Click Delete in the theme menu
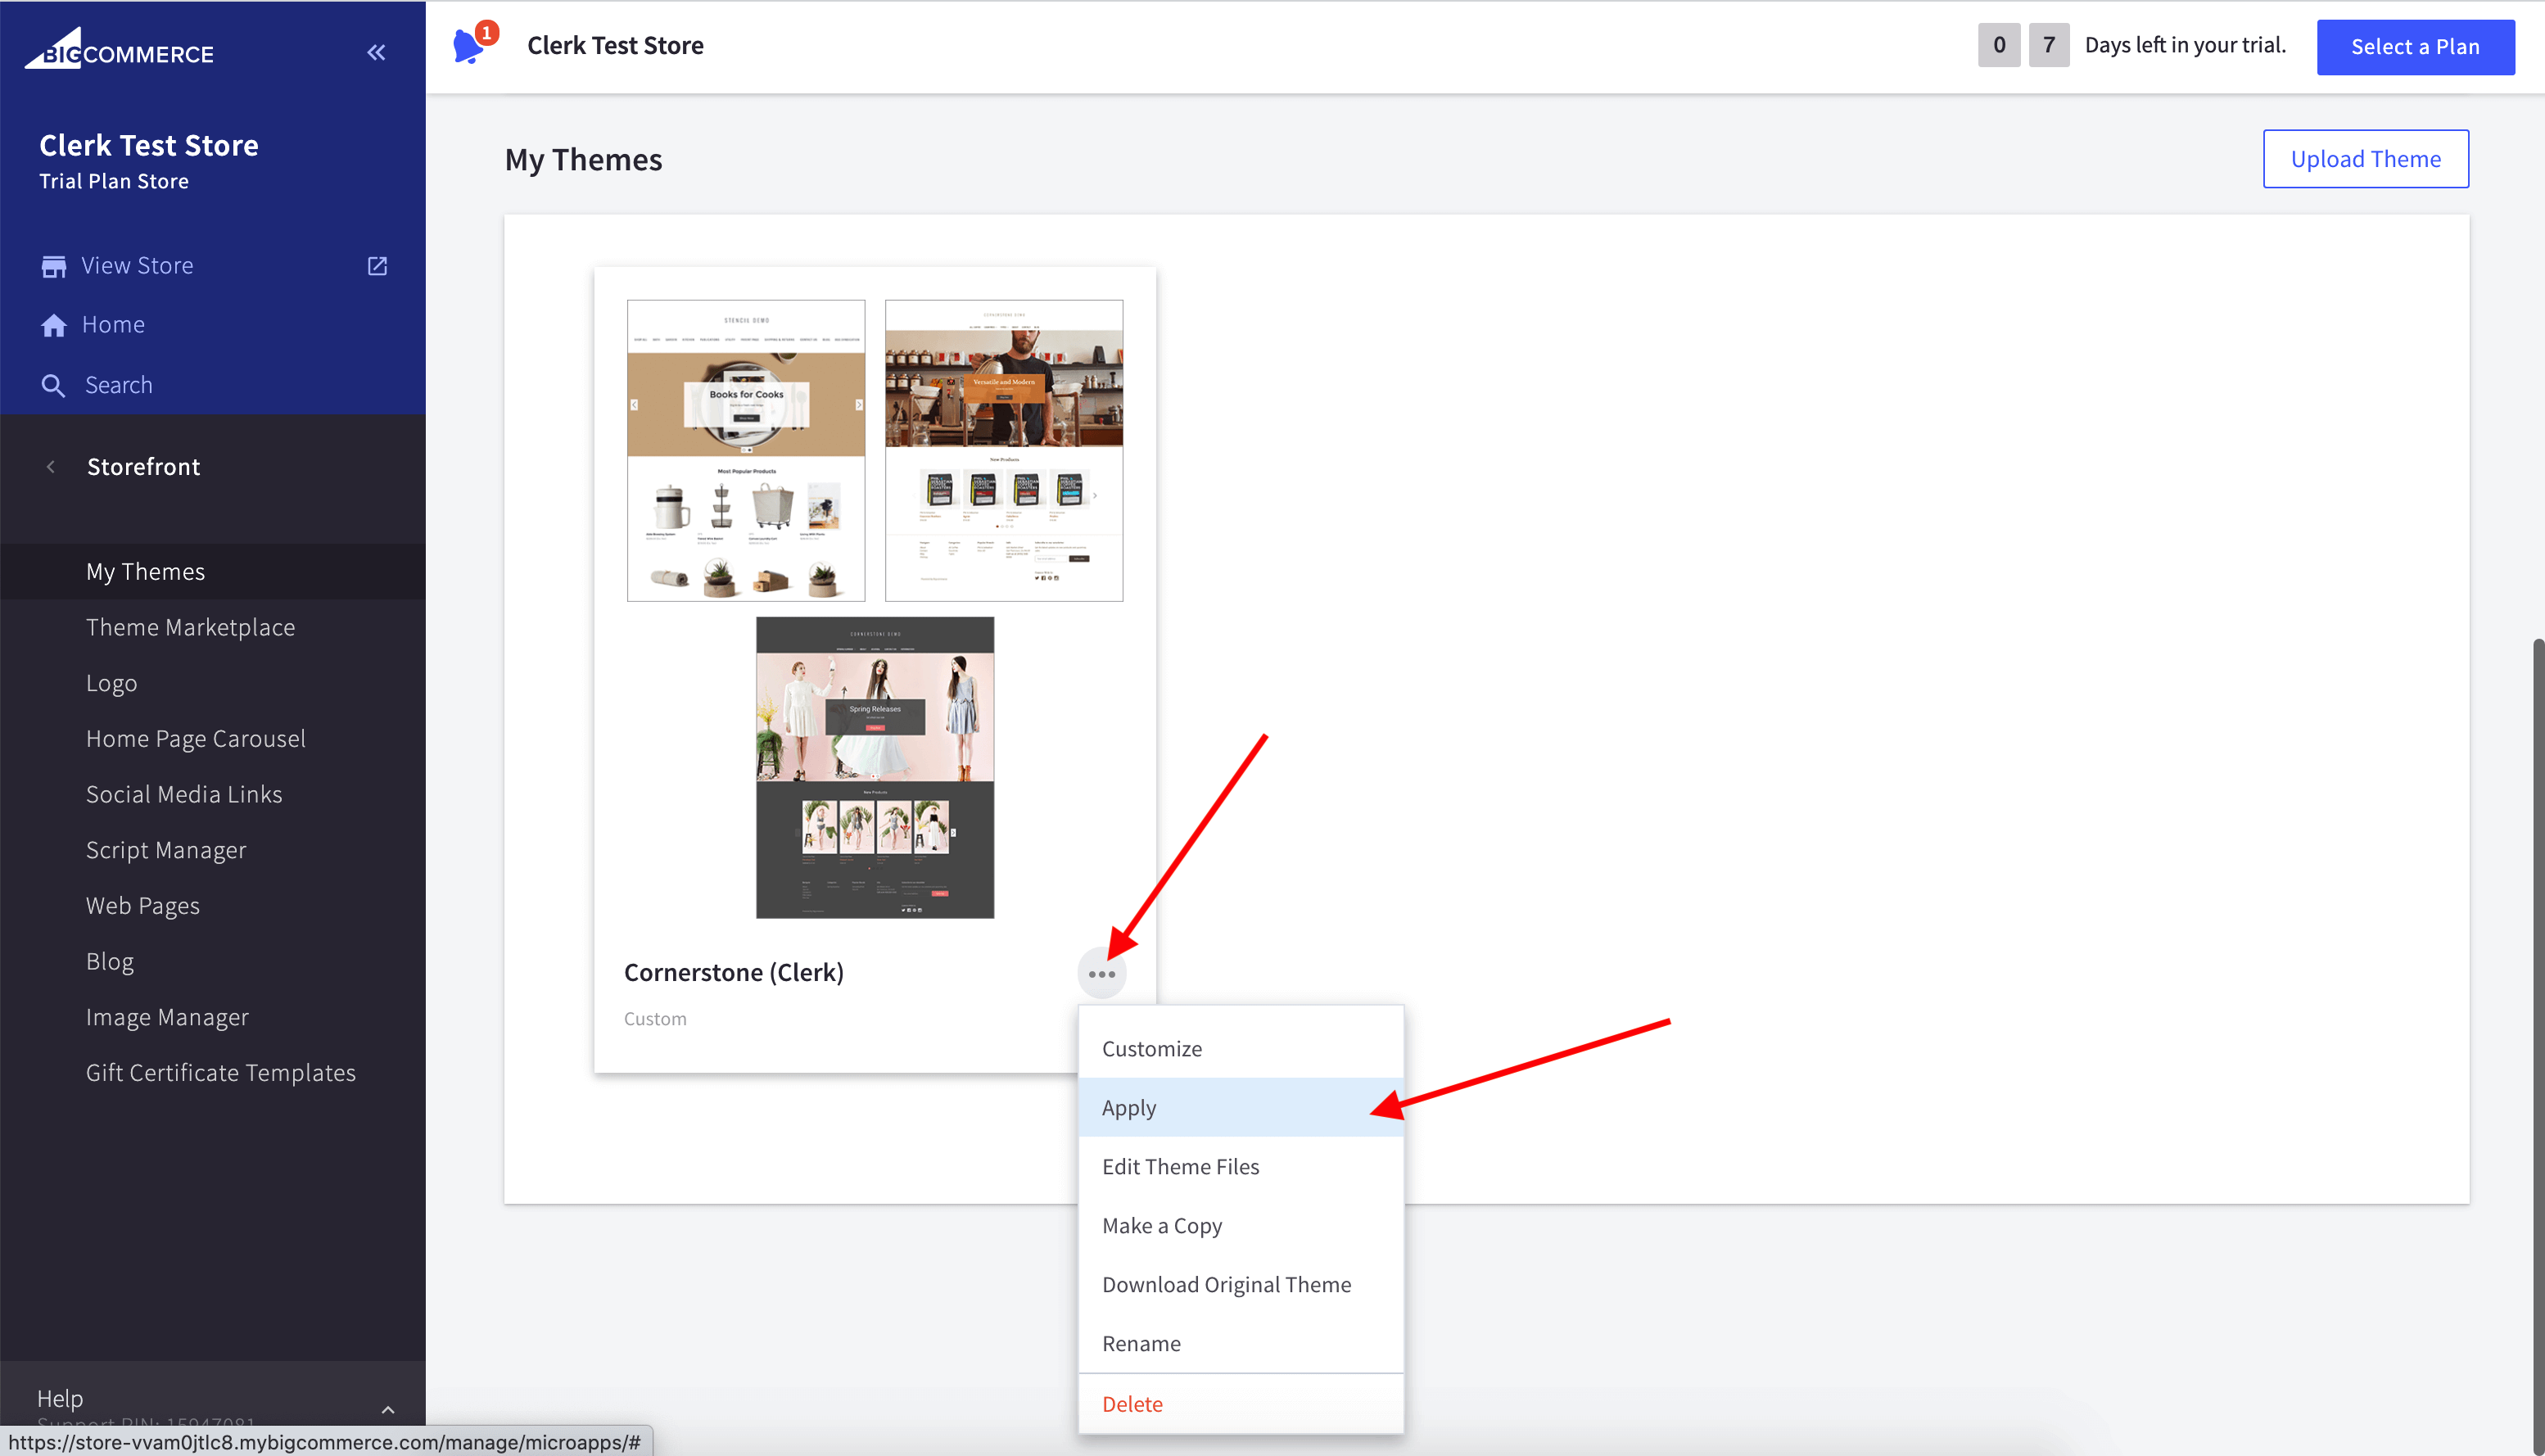 (1132, 1403)
